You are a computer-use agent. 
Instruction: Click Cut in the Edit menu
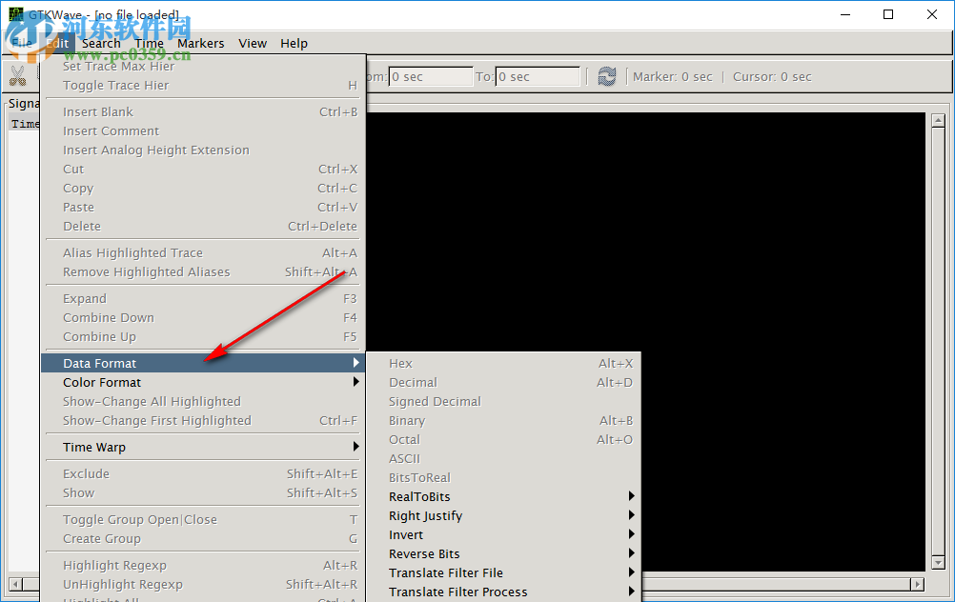click(x=203, y=170)
